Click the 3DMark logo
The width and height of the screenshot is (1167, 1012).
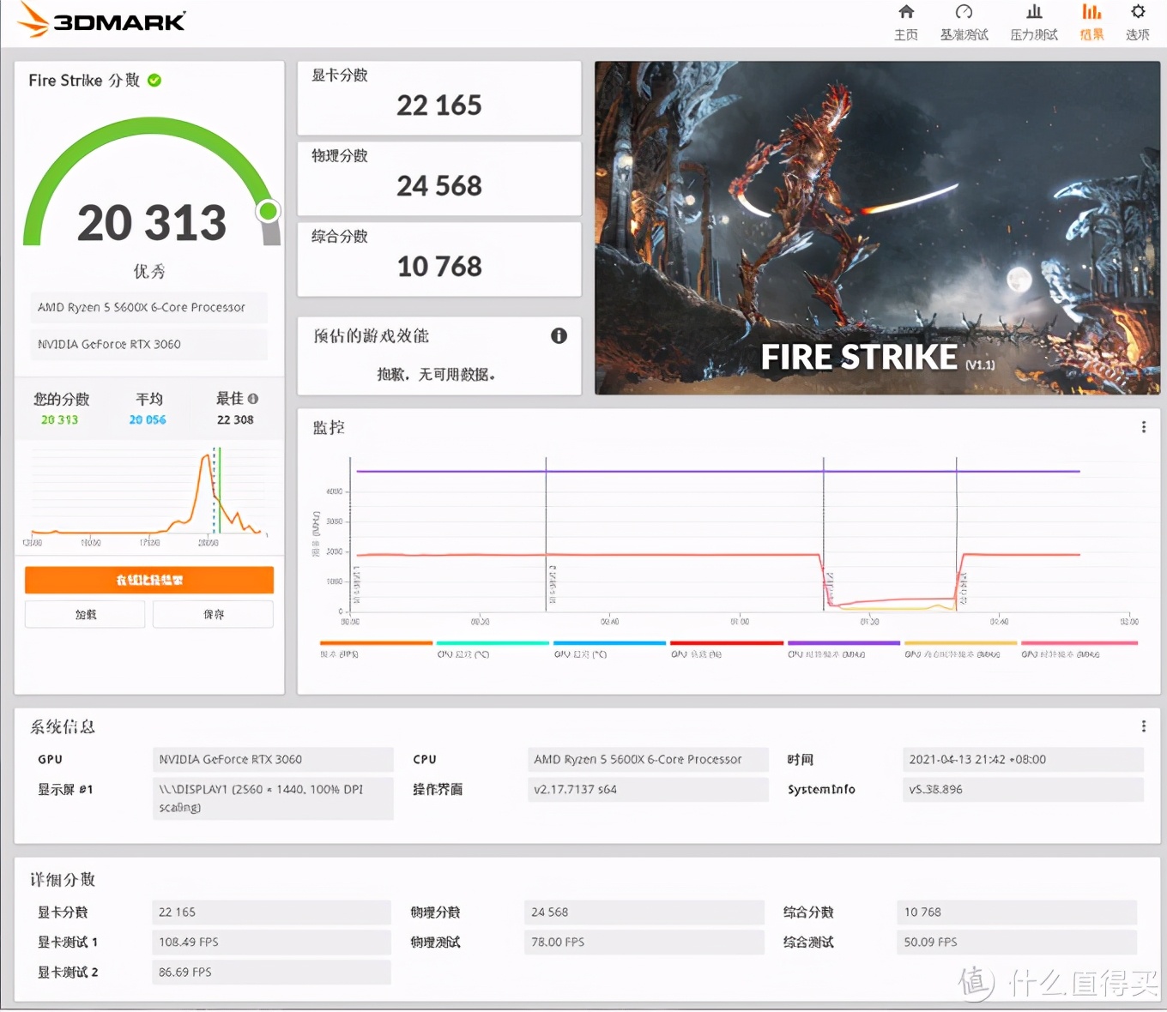[101, 21]
